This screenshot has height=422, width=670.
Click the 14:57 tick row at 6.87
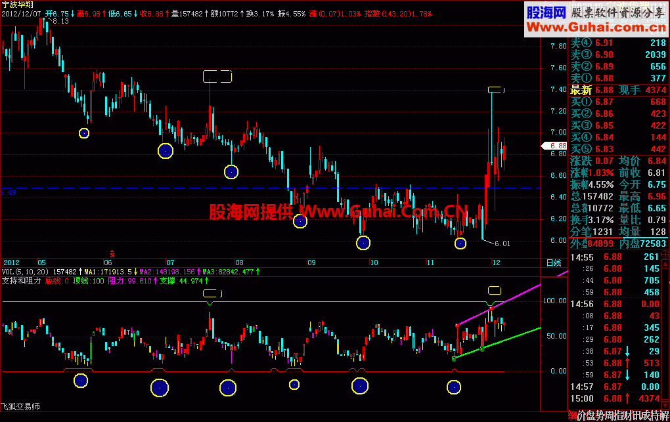(615, 387)
